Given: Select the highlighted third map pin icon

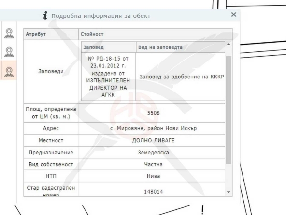Looking at the screenshot, I should pos(9,72).
